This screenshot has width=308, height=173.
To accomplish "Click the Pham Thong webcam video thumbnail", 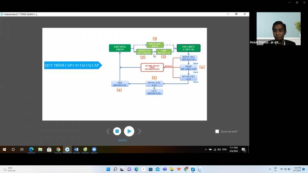I will [278, 29].
